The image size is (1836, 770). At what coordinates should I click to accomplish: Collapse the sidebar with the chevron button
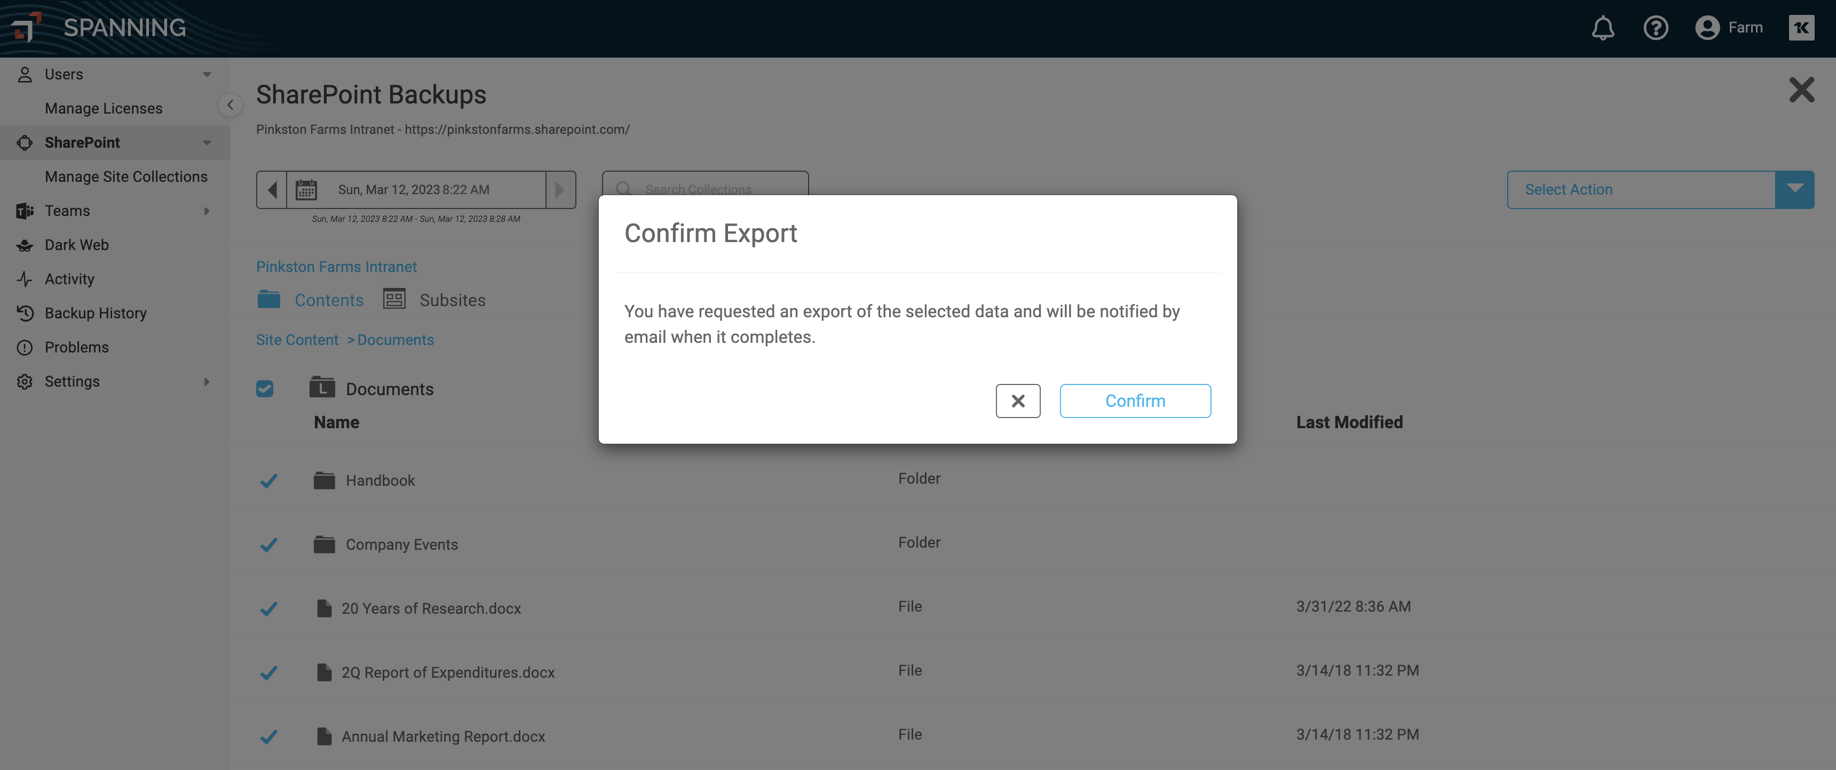(230, 106)
